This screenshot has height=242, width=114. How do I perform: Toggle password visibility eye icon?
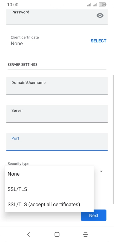[100, 15]
